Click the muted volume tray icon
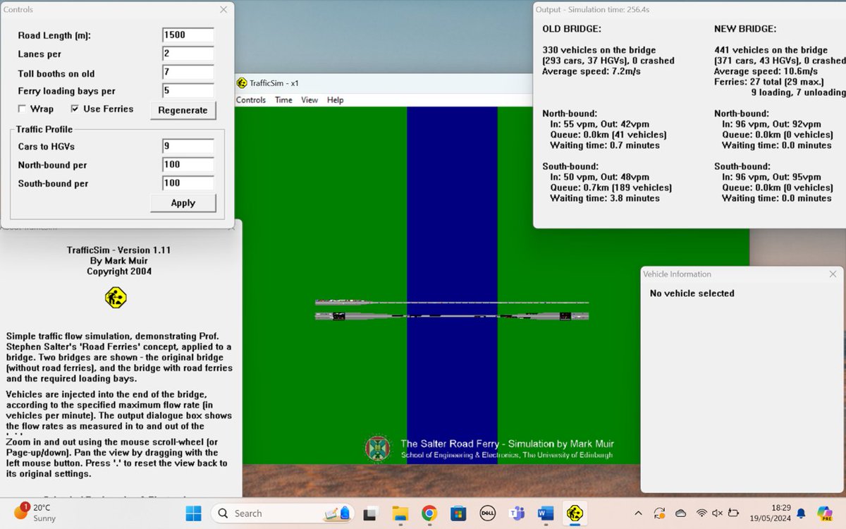The height and width of the screenshot is (529, 846). (x=717, y=513)
